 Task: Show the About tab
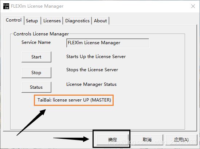click(x=101, y=21)
